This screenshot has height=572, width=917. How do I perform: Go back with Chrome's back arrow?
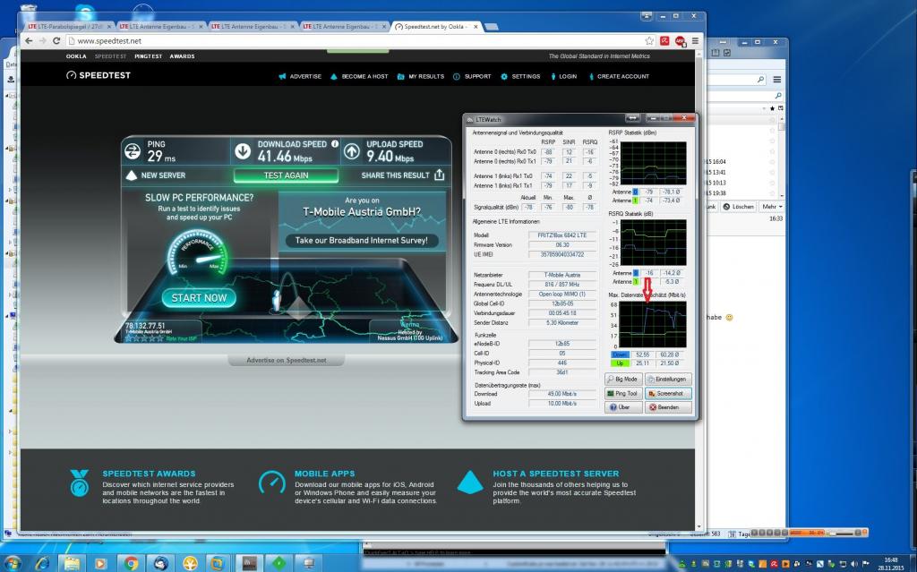point(29,41)
